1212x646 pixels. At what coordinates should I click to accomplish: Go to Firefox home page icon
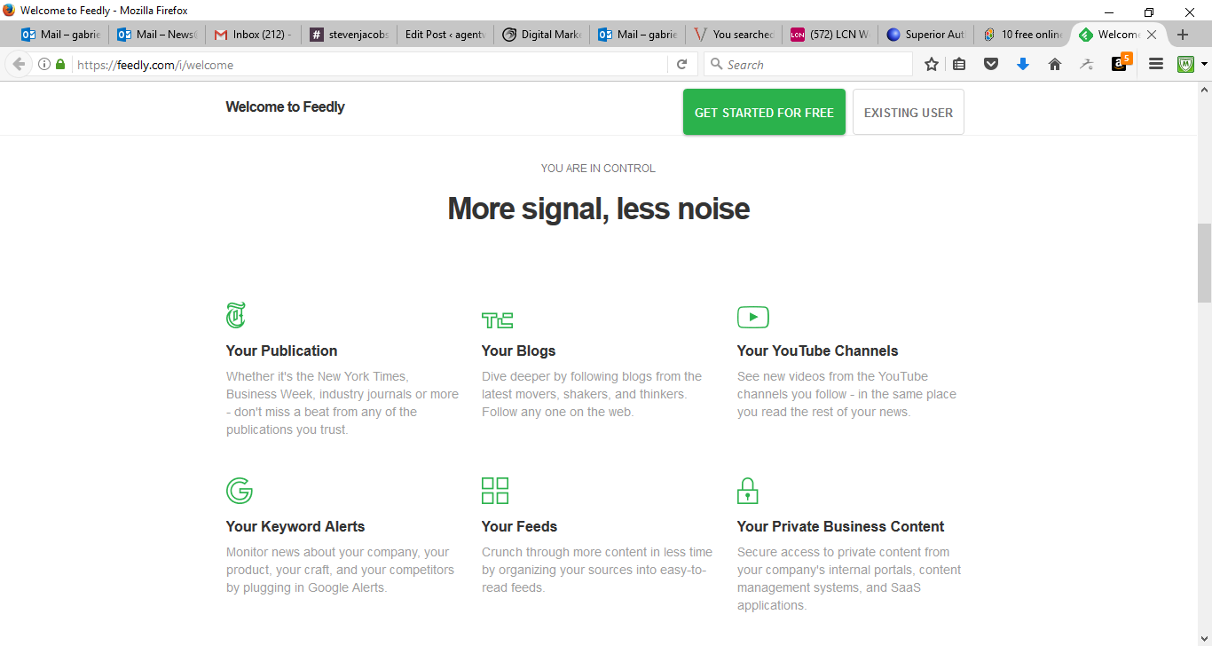tap(1055, 64)
